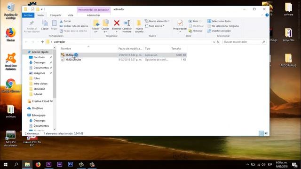Open Photoshop from the taskbar
Image resolution: width=301 pixels, height=169 pixels.
70,165
